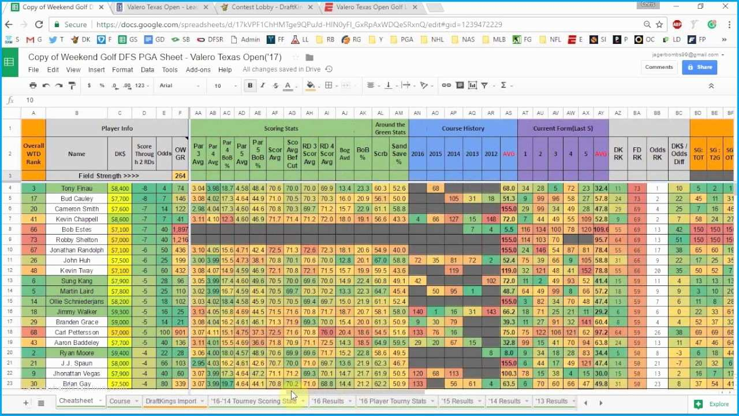Open the Functions sigma menu
The height and width of the screenshot is (416, 739).
pyautogui.click(x=503, y=86)
